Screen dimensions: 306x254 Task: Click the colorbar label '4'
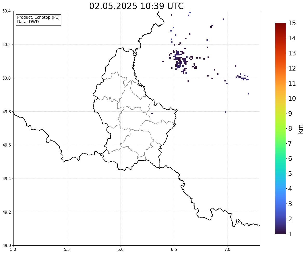pos(290,189)
